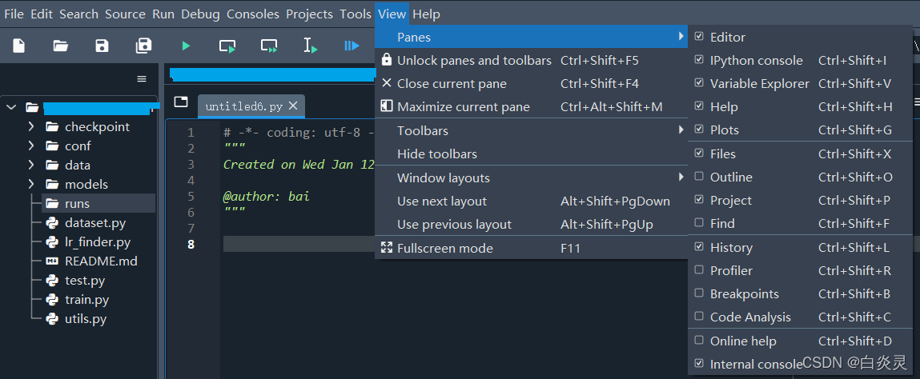Click the Save file toolbar icon
Viewport: 920px width, 379px height.
click(102, 46)
